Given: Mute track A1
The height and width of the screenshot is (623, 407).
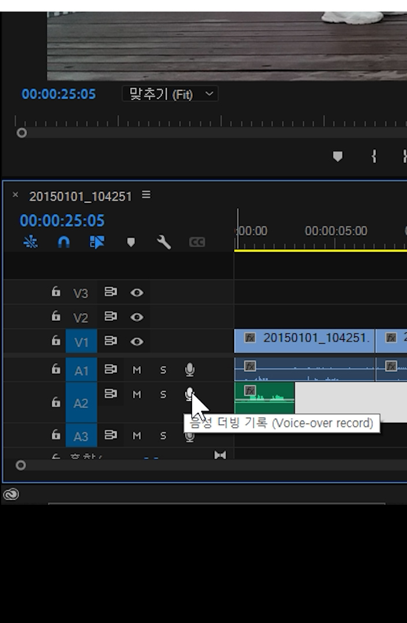Looking at the screenshot, I should click(x=137, y=370).
